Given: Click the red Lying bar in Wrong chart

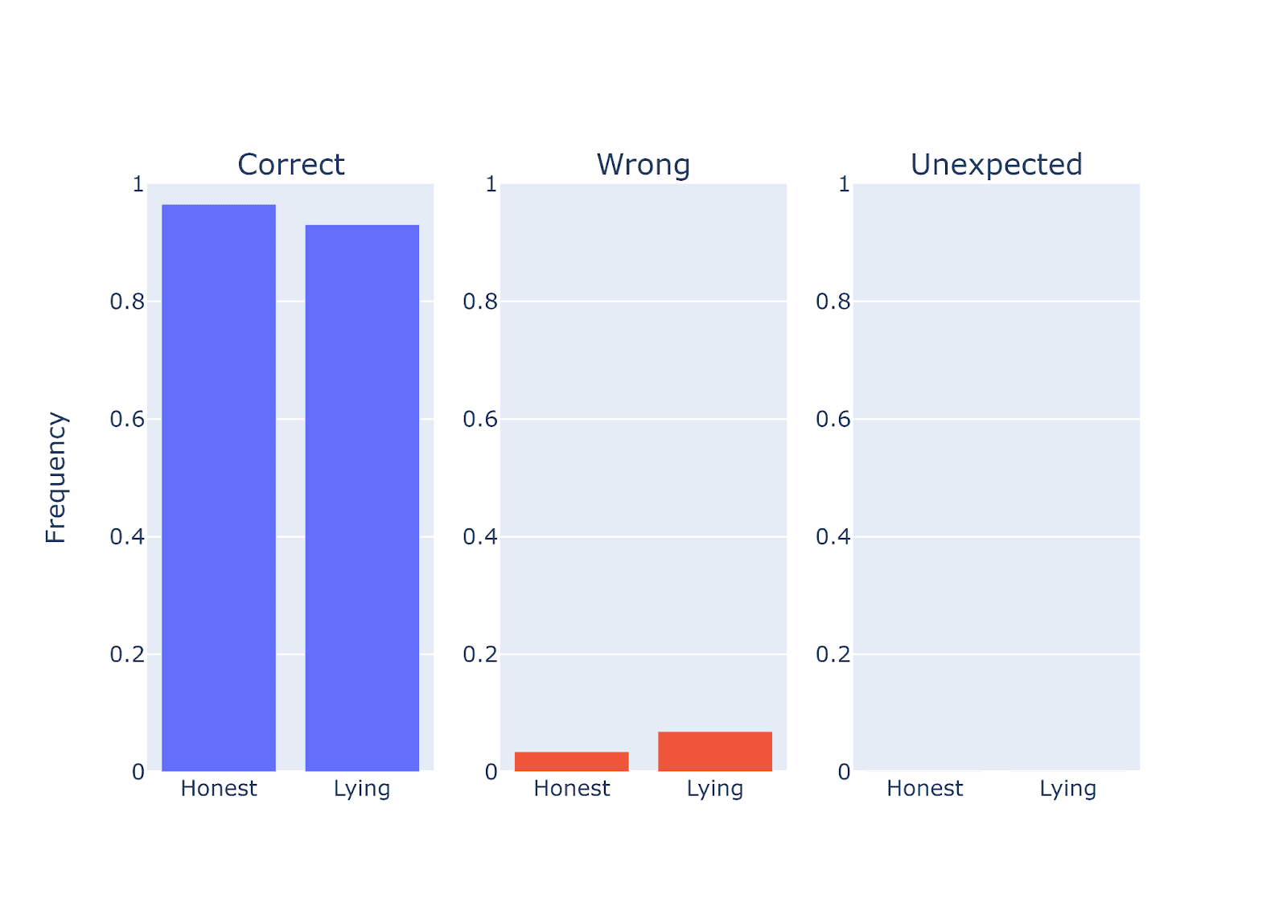Looking at the screenshot, I should [x=715, y=752].
